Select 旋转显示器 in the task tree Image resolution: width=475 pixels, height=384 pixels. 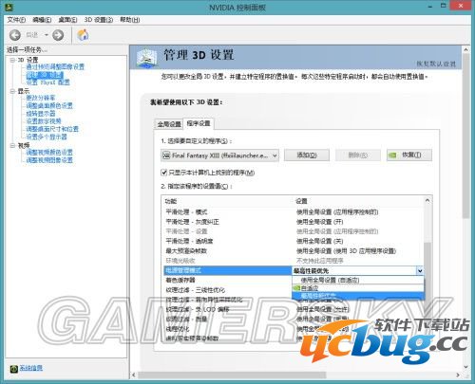pos(41,113)
